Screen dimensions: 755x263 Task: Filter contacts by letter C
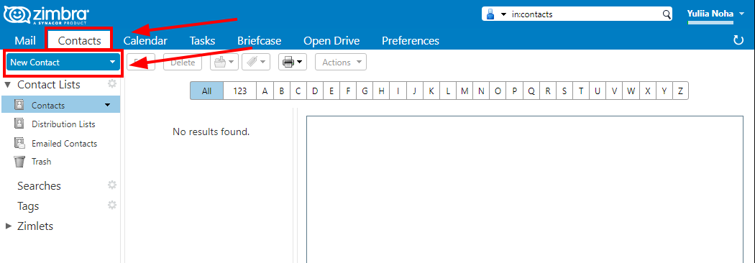point(298,91)
